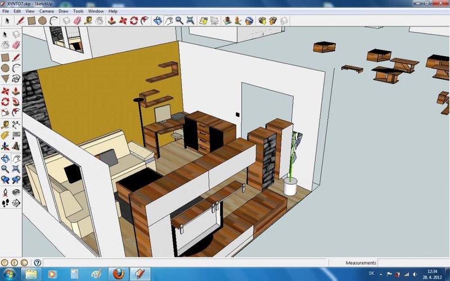Screen dimensions: 450x281
Task: Activate the Follow Me tool
Action: pos(16,102)
